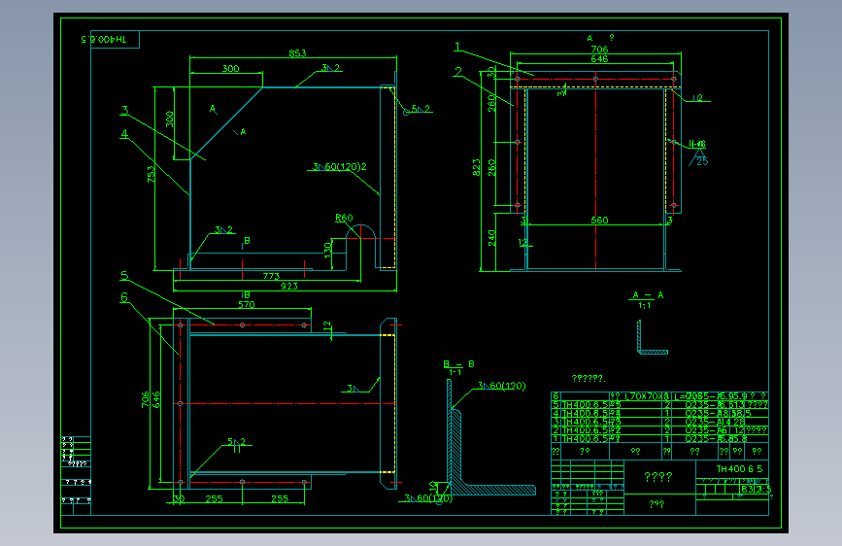Click part callout number 4
The image size is (842, 546).
[124, 134]
